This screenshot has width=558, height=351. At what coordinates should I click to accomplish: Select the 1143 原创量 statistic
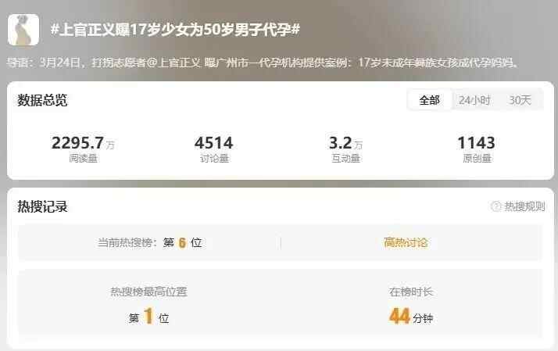coord(477,148)
